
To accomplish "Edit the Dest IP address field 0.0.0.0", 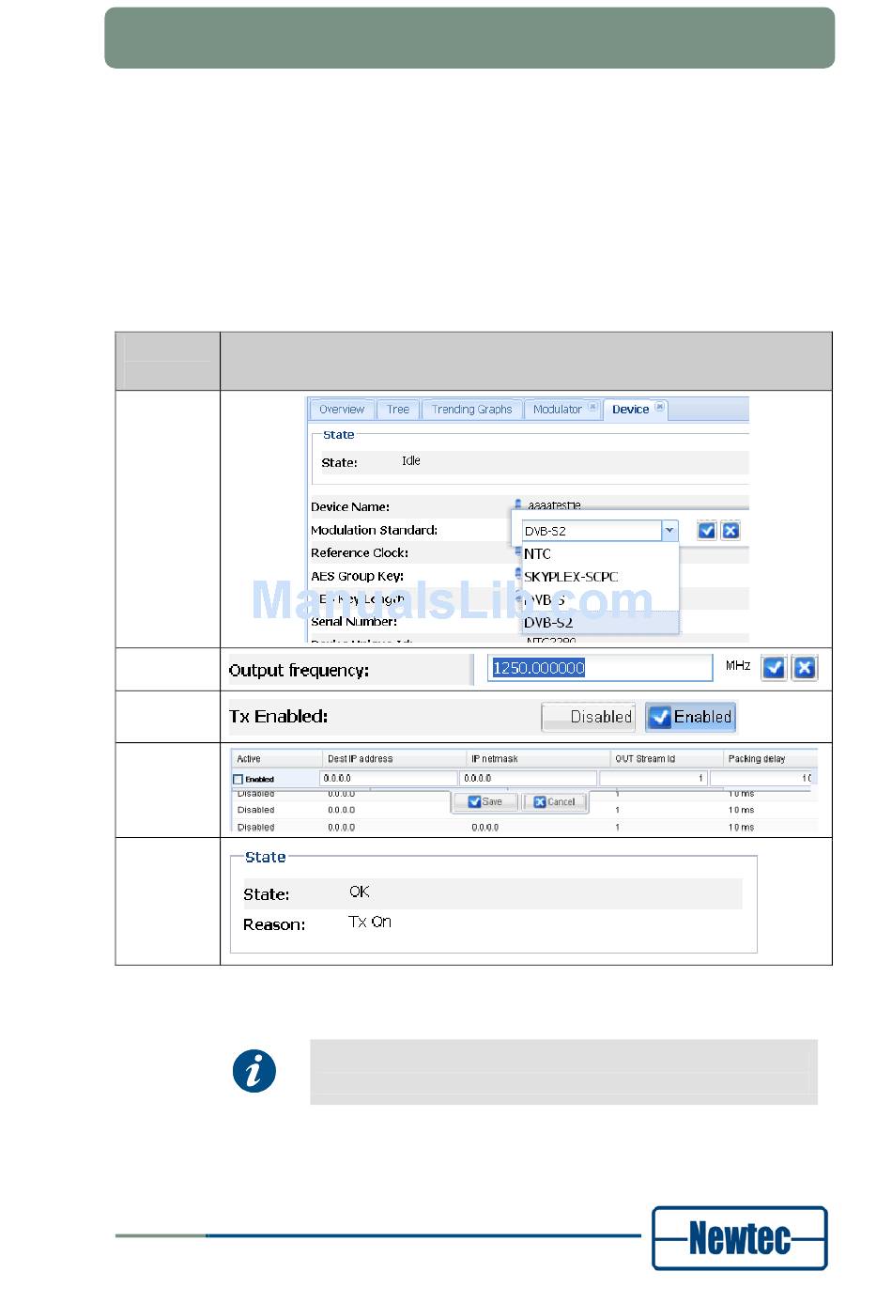I will point(390,778).
